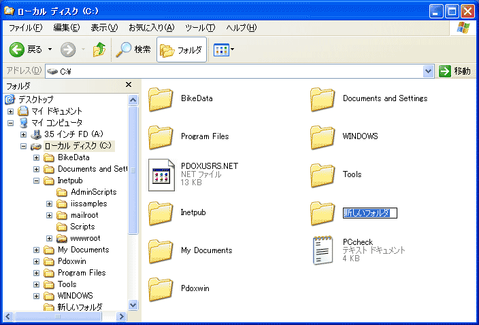Select the Tools folder icon in file view
This screenshot has width=479, height=325.
pyautogui.click(x=323, y=175)
